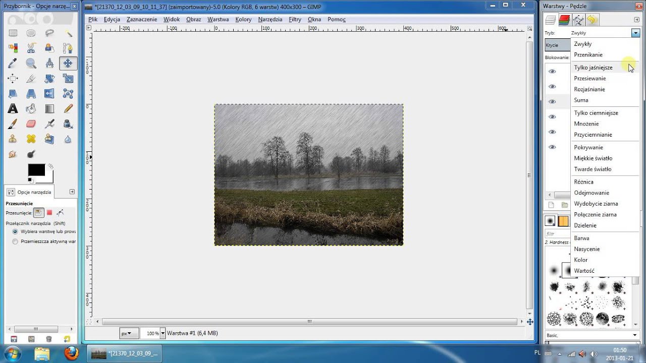Open the Opcje narzędzia tab configuration arrow
Viewport: 646px width, 363px height.
[x=72, y=192]
